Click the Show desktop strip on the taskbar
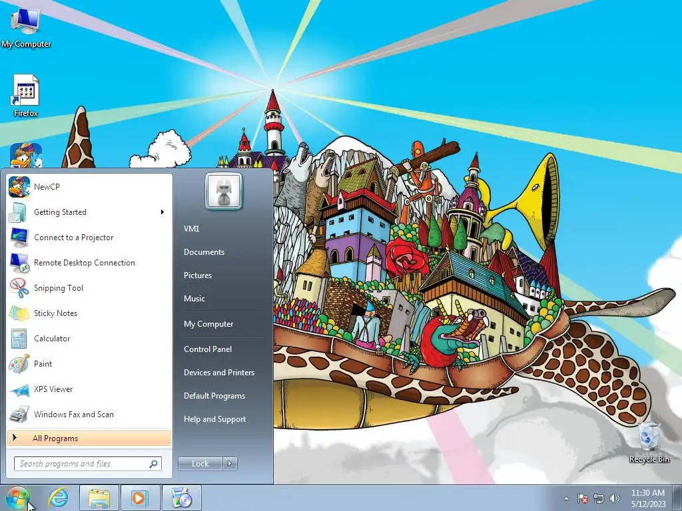Image resolution: width=682 pixels, height=511 pixels. [x=677, y=498]
